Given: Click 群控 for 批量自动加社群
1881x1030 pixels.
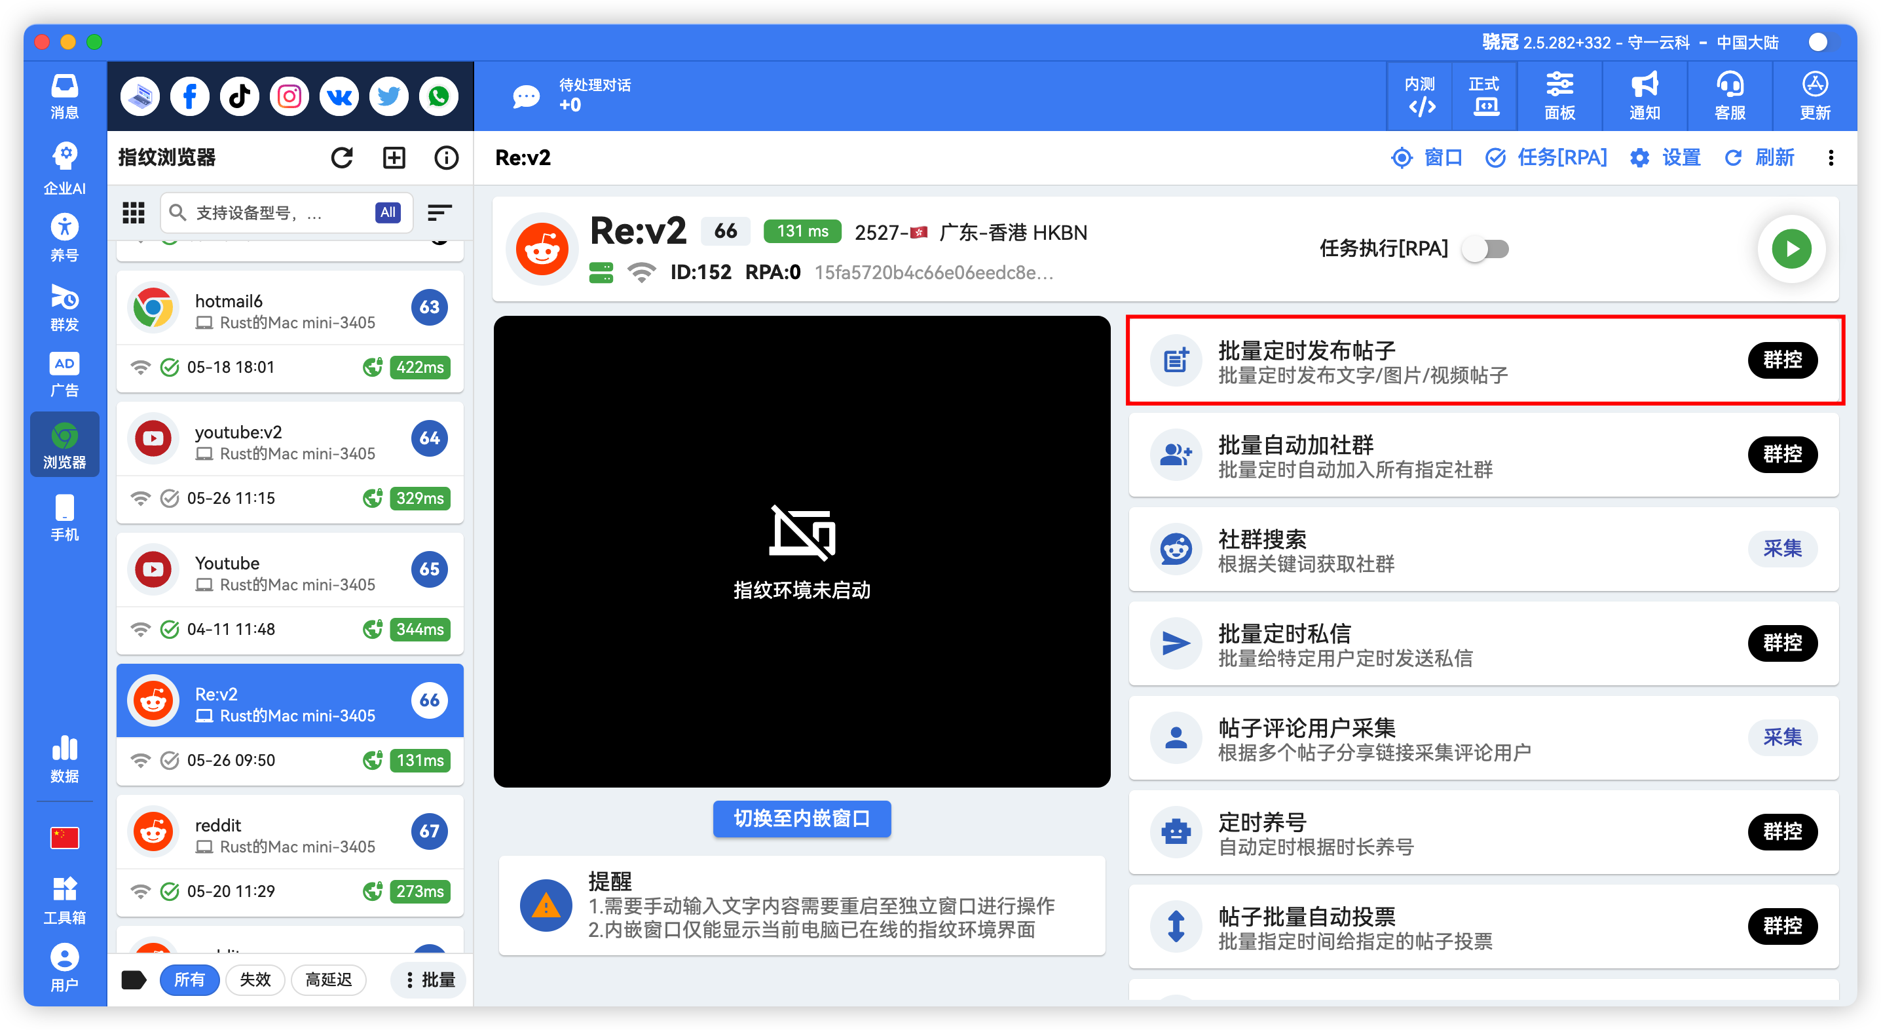Looking at the screenshot, I should (x=1782, y=454).
